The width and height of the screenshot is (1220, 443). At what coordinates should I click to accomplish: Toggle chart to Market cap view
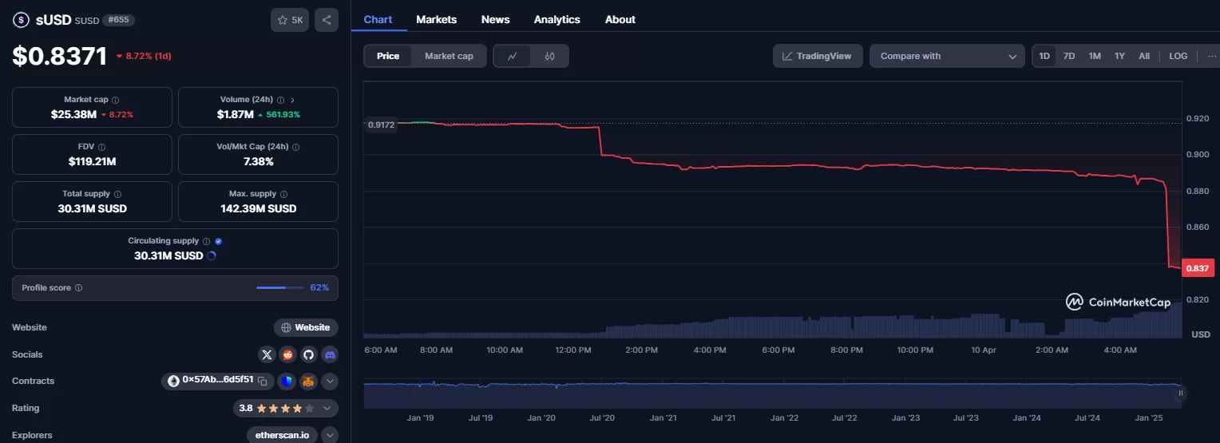[449, 56]
